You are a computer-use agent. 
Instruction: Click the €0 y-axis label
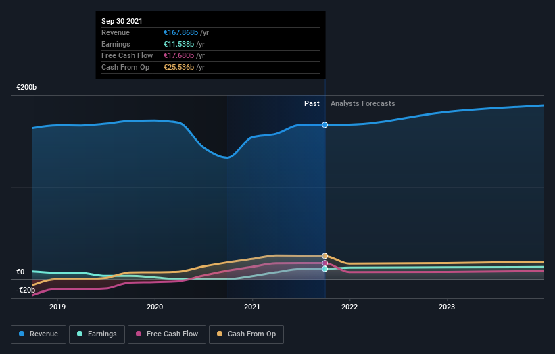coord(20,272)
